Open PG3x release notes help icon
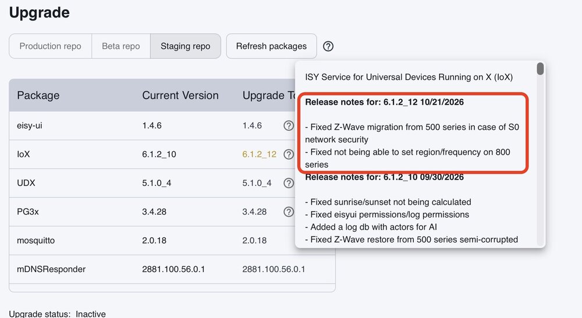Image resolution: width=582 pixels, height=318 pixels. click(x=289, y=212)
